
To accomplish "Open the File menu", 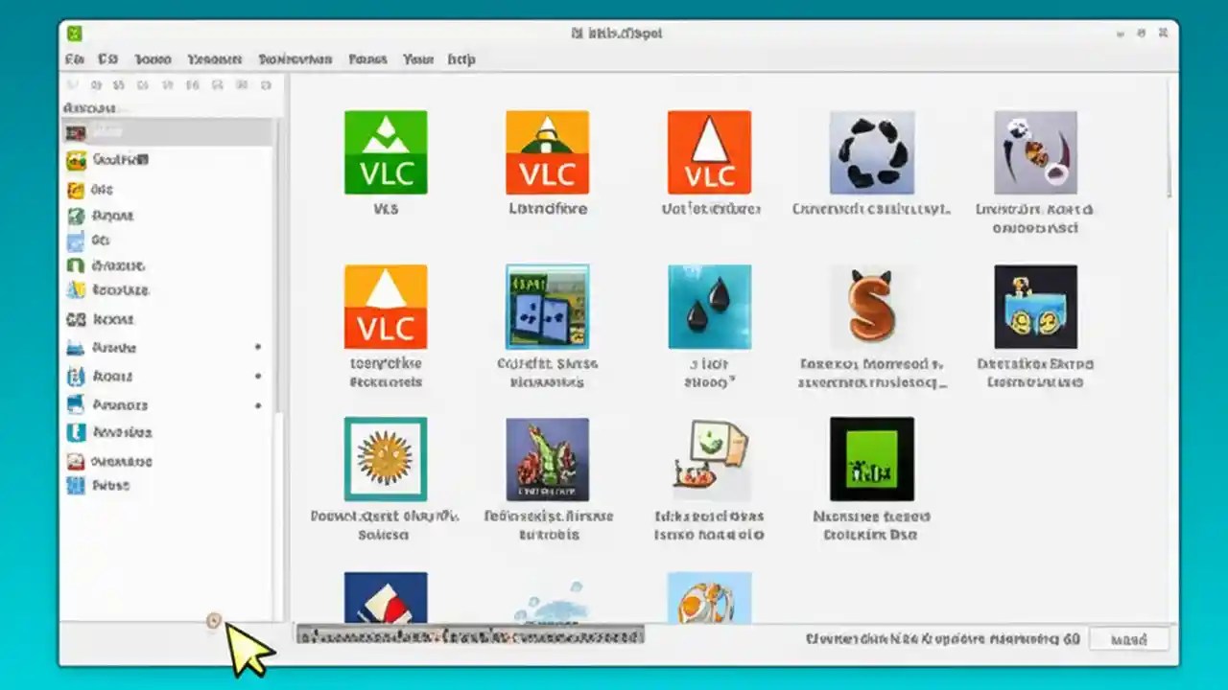I will 74,58.
